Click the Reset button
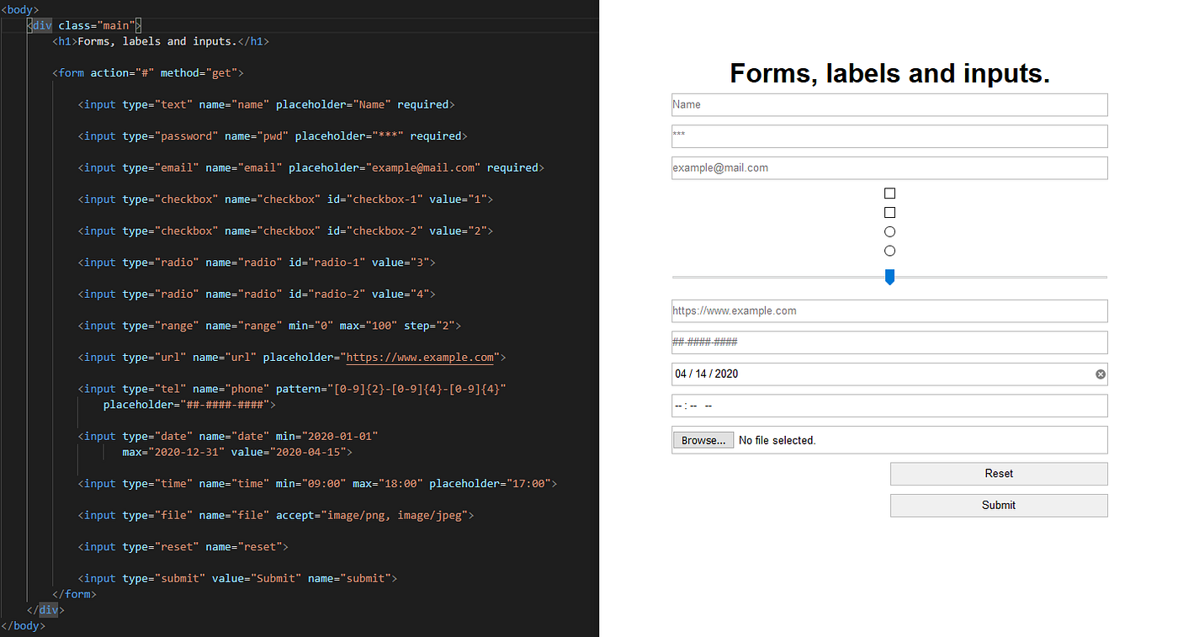 [x=999, y=473]
